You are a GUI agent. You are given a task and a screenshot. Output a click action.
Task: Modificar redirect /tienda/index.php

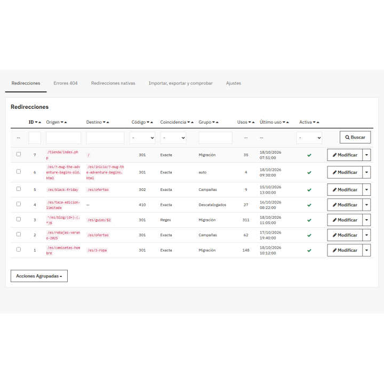[x=345, y=155]
